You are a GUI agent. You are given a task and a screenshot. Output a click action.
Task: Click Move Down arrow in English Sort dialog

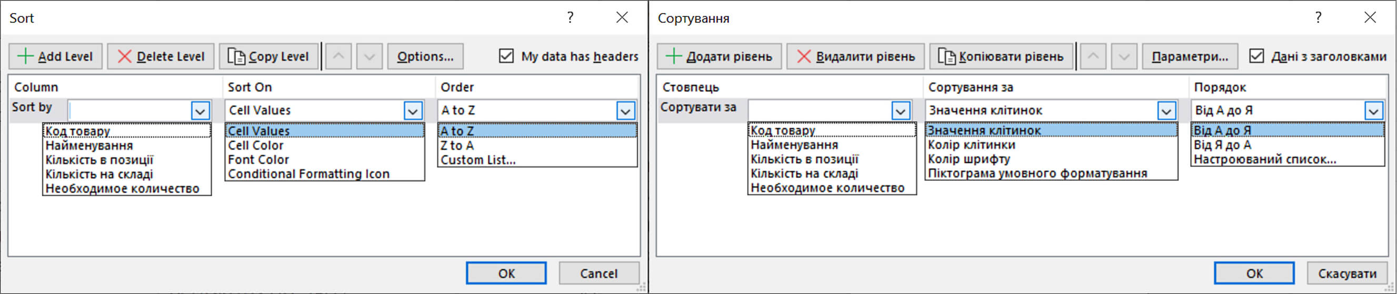click(370, 56)
